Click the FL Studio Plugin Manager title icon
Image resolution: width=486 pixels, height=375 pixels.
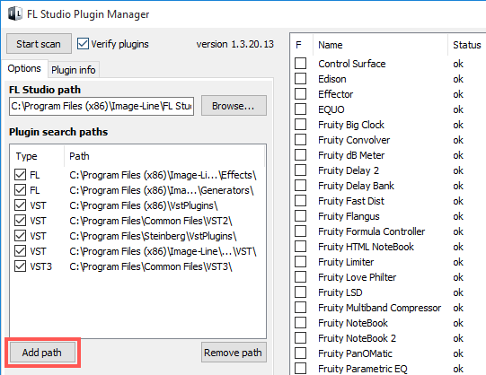pos(15,14)
